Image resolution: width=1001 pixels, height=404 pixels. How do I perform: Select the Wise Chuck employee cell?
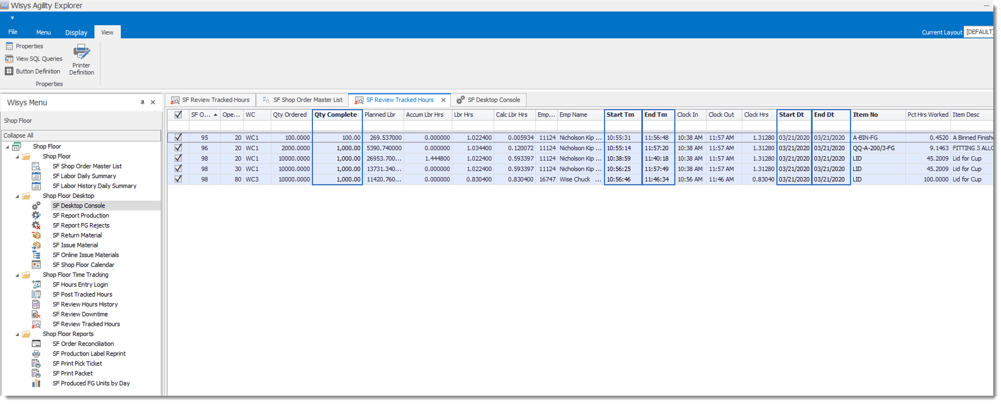tap(580, 179)
